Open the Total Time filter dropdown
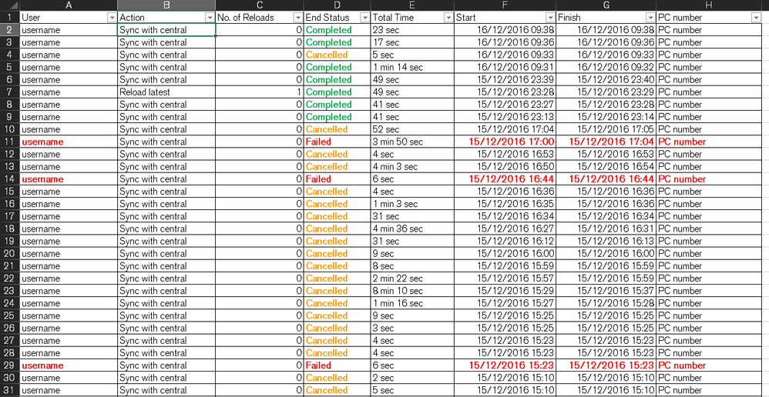Screen dimensions: 769x397 point(448,18)
